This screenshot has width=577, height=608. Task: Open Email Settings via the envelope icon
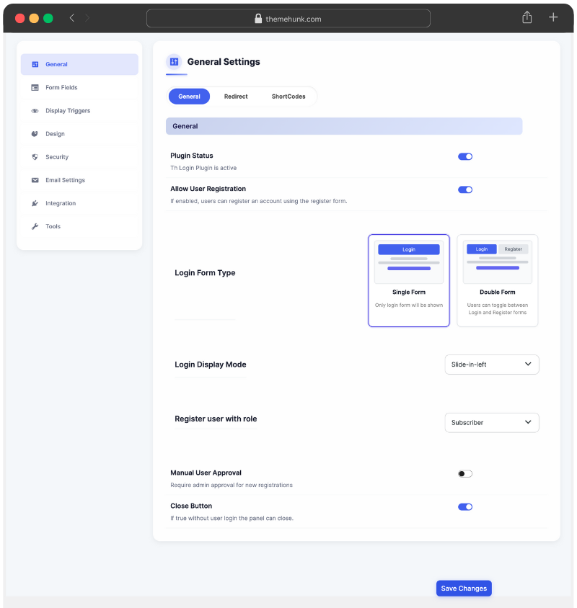pos(35,179)
